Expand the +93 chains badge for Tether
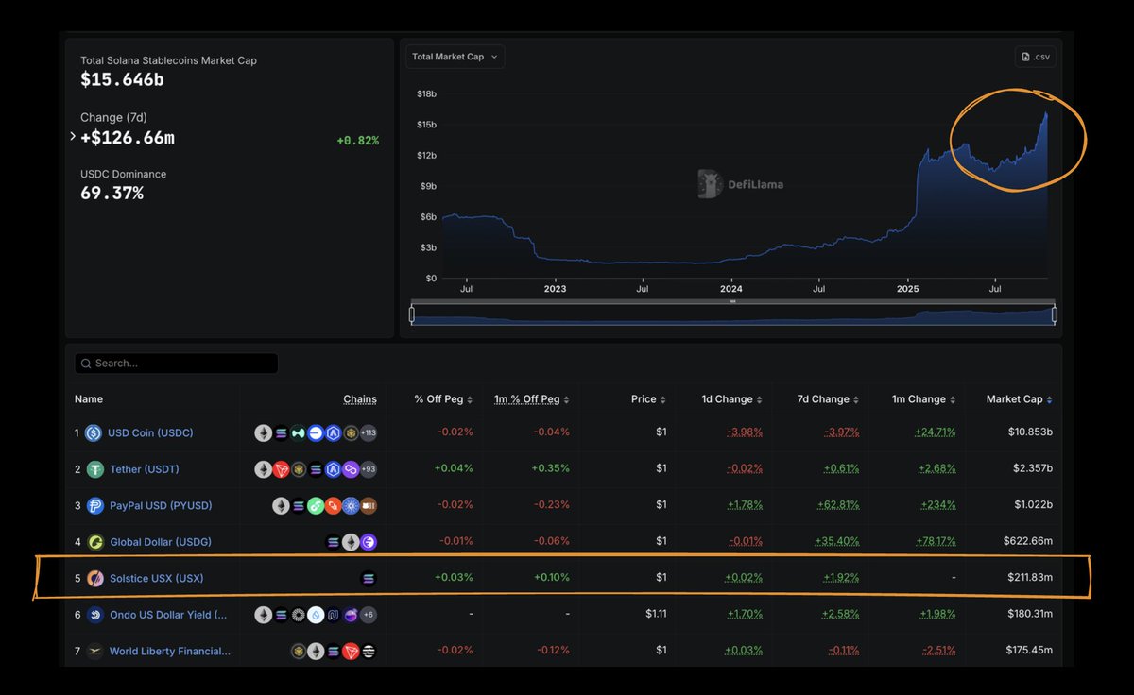 click(369, 469)
